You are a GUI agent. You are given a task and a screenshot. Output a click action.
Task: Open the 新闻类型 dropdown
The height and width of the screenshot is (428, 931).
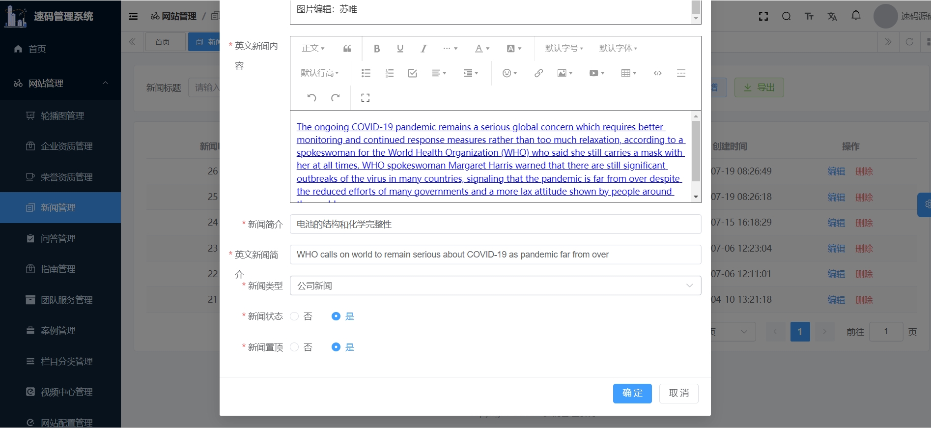point(495,286)
